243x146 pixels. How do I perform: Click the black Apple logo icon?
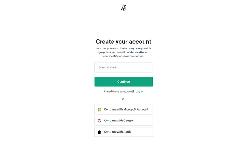tap(99, 132)
